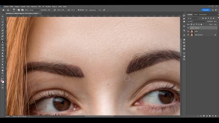Toggle Quick Mask mode
This screenshot has width=219, height=123.
[2, 85]
